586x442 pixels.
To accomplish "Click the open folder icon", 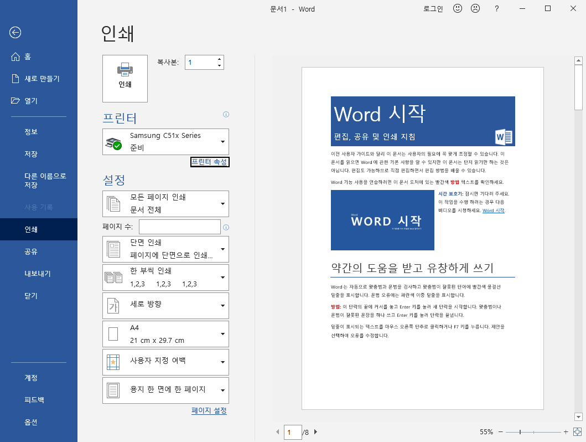I will coord(15,101).
